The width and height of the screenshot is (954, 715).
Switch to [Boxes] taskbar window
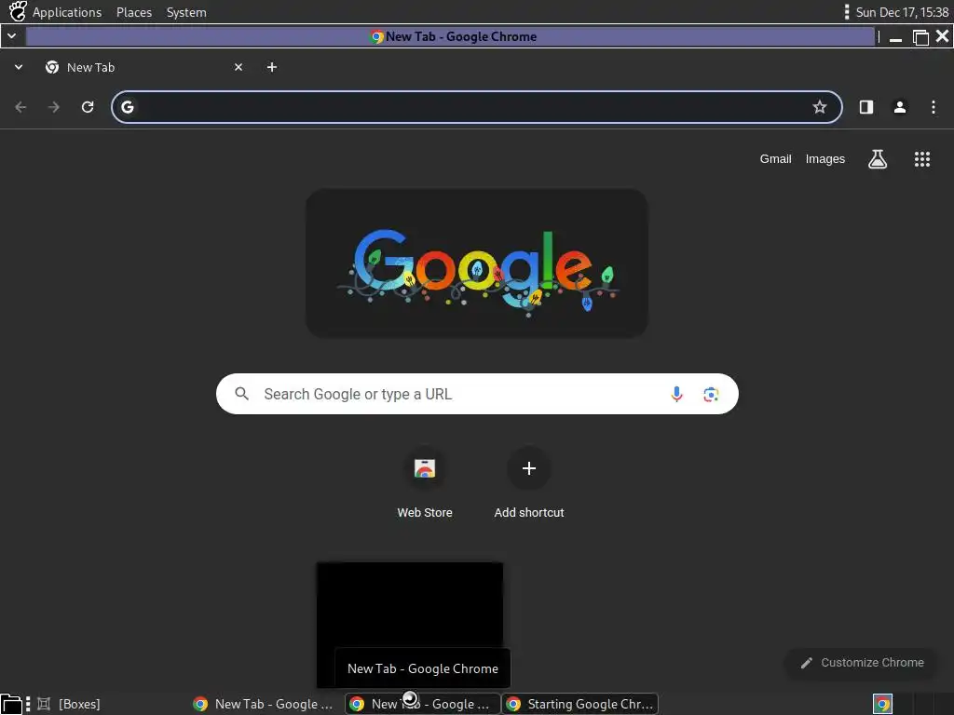pos(69,704)
